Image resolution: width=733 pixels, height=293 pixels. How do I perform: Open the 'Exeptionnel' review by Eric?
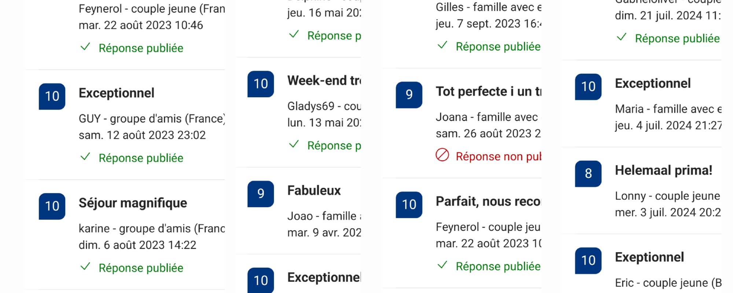[x=649, y=257]
